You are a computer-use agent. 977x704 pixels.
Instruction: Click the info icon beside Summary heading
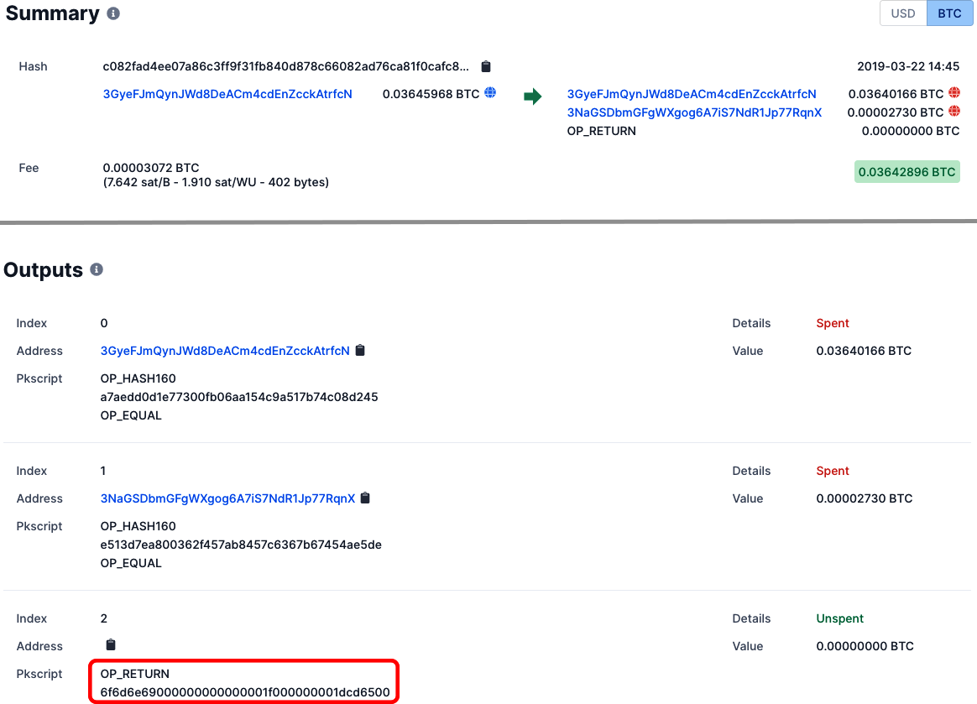click(x=113, y=14)
